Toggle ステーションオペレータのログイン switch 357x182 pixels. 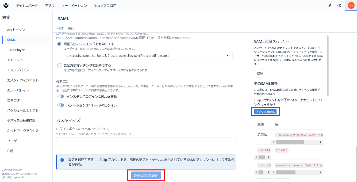pos(61,105)
